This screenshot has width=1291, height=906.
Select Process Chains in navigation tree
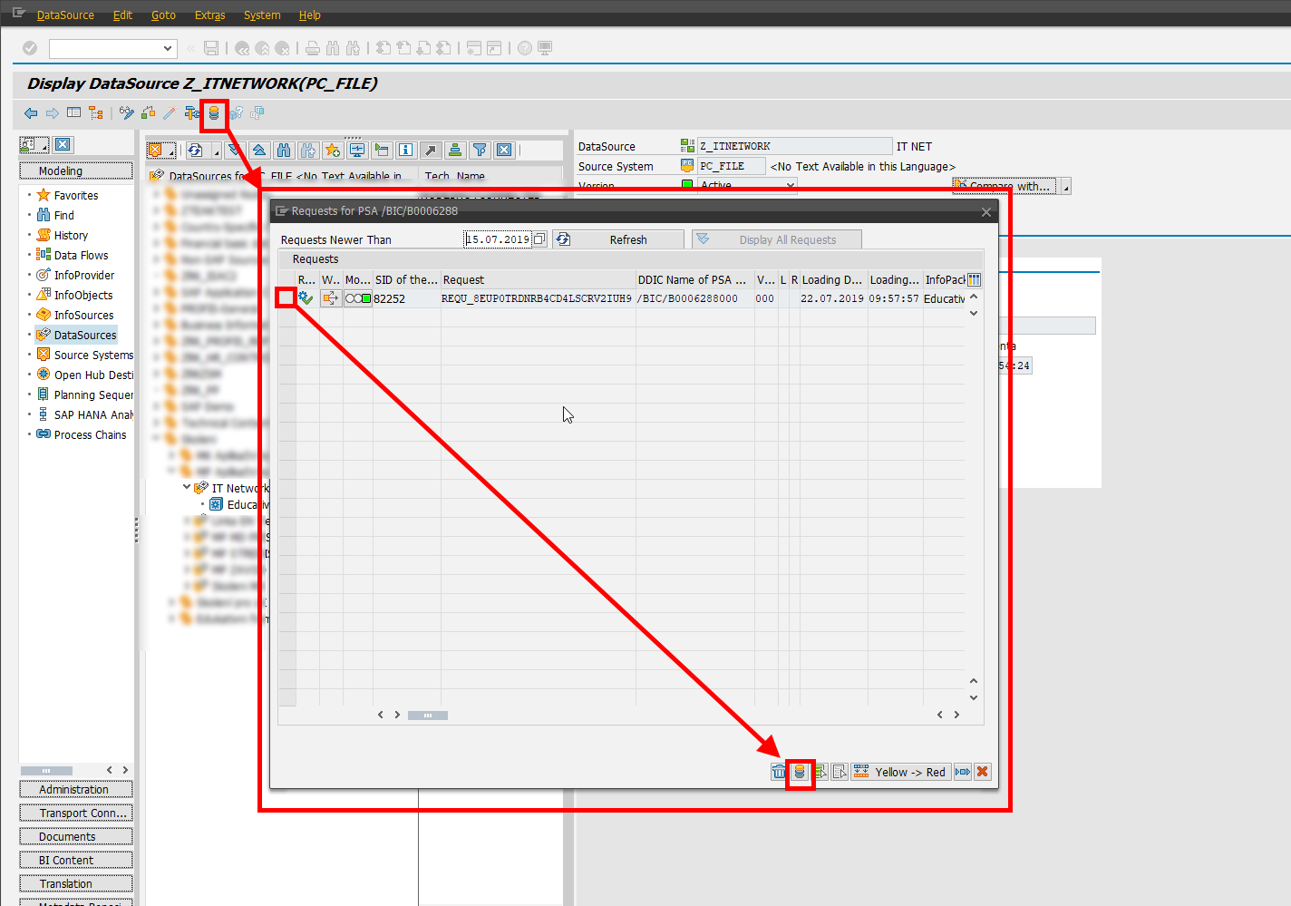[90, 434]
